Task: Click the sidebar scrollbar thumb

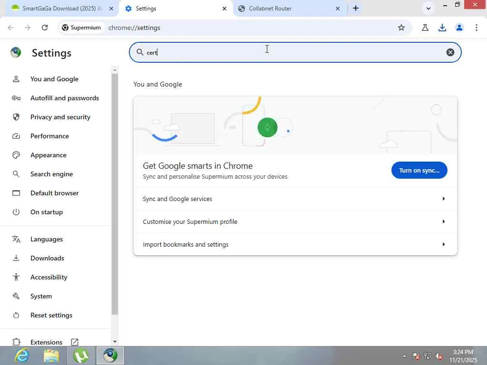Action: [x=115, y=194]
